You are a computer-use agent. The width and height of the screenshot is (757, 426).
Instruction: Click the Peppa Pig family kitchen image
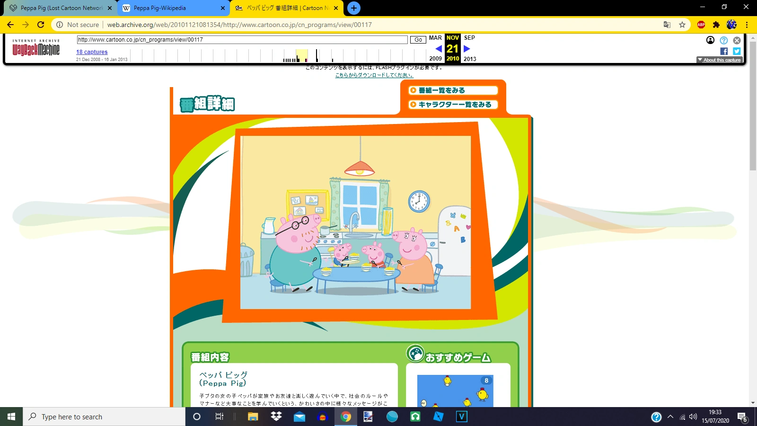point(355,222)
